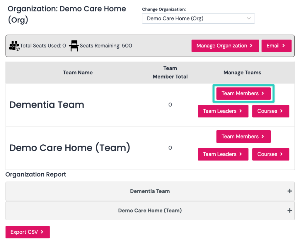Click the dropdown arrow beside Demo Care Home (Org)

[x=248, y=18]
